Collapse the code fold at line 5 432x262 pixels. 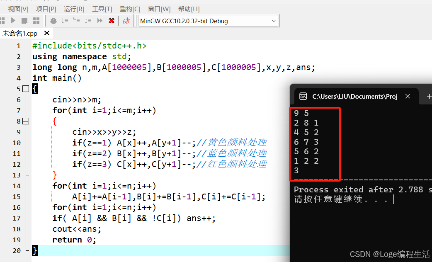tap(26, 89)
